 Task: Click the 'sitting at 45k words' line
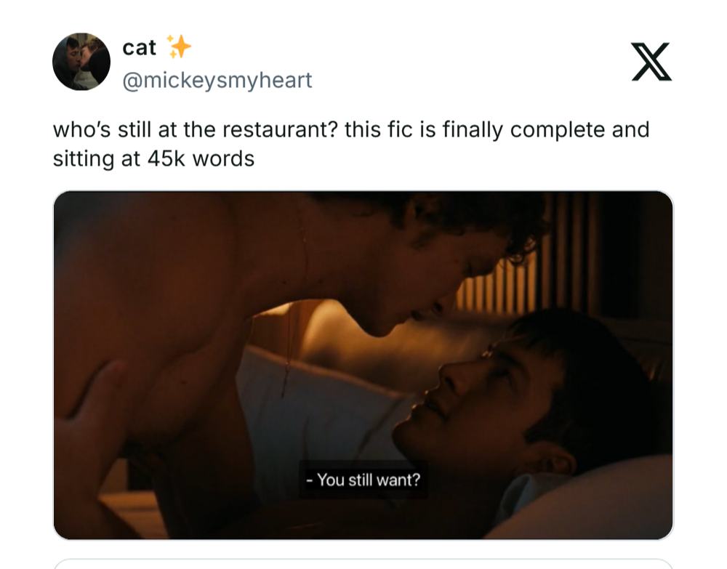(x=153, y=158)
